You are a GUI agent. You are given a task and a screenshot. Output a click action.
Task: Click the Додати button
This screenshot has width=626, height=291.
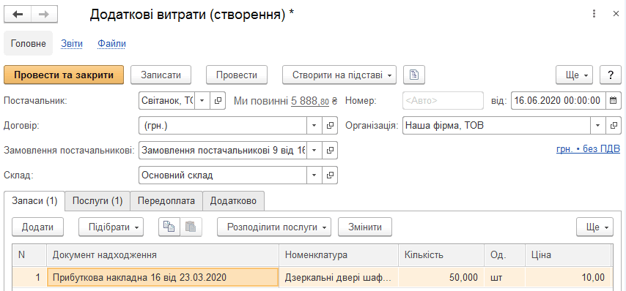pos(37,227)
